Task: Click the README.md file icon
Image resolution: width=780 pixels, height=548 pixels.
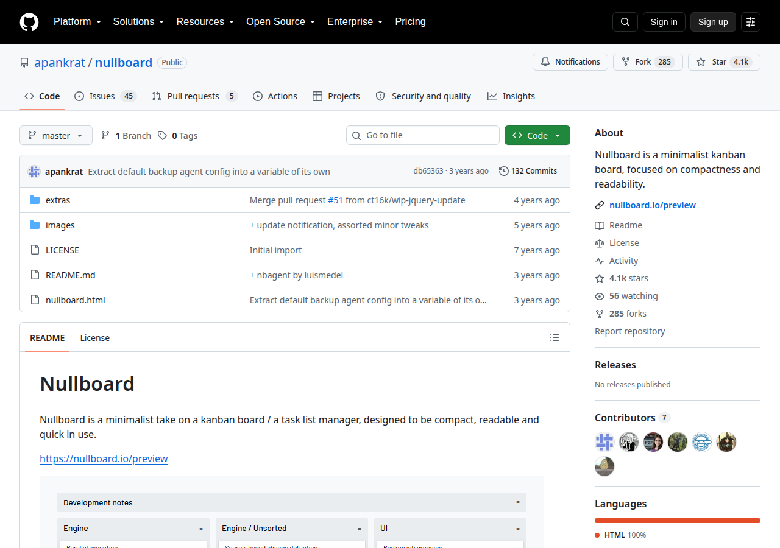Action: pyautogui.click(x=35, y=275)
